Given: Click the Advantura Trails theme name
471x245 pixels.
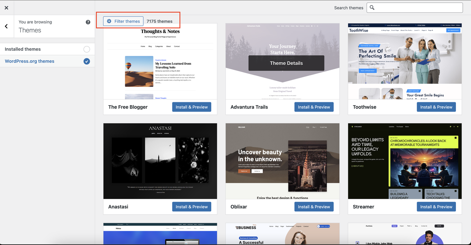Looking at the screenshot, I should point(249,107).
